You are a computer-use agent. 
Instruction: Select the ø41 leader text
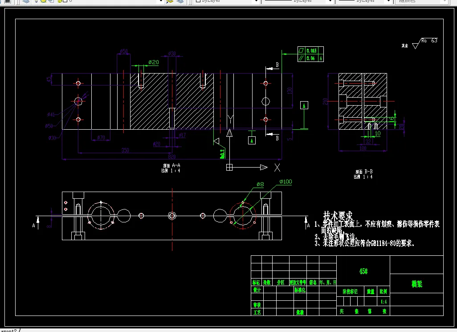pyautogui.click(x=51, y=115)
